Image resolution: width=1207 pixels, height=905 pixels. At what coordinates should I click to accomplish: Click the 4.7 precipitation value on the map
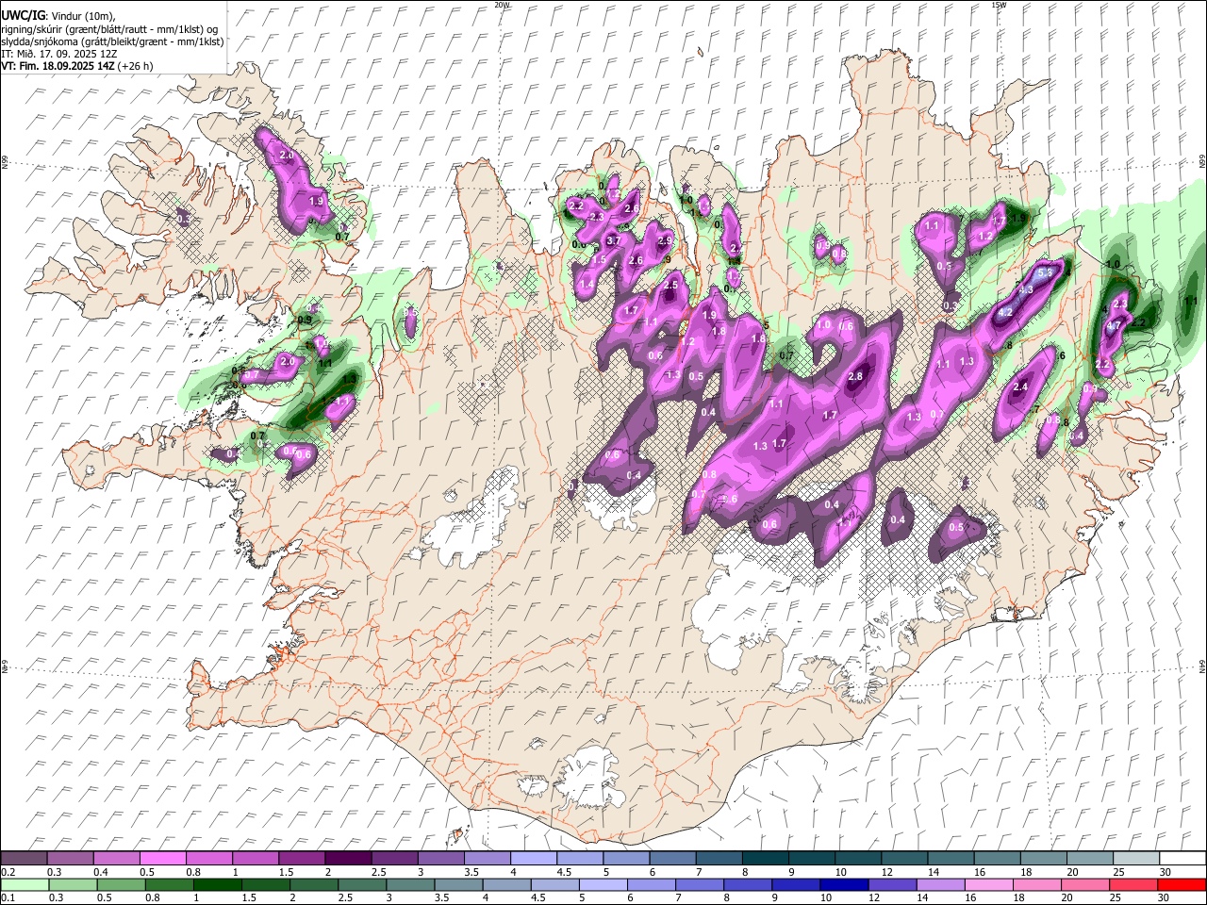coord(1114,326)
